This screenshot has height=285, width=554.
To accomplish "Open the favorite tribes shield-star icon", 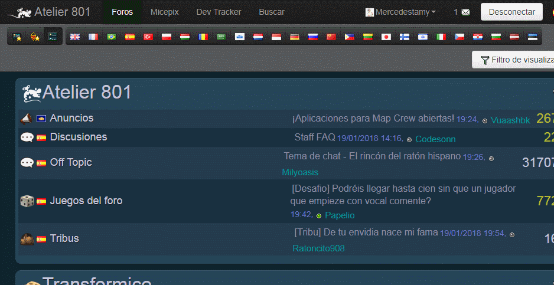I will click(35, 37).
